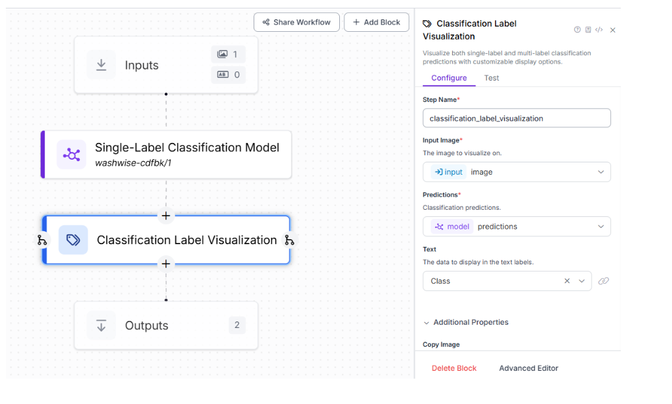The width and height of the screenshot is (672, 404).
Task: Click the right branch icon on selected block
Action: click(x=289, y=240)
